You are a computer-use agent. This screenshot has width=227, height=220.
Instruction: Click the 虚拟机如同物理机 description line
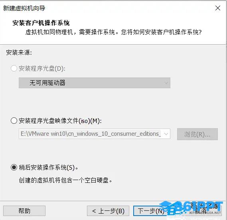113,32
